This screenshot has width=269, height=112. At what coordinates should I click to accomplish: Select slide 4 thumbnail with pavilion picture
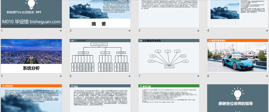click(x=238, y=14)
